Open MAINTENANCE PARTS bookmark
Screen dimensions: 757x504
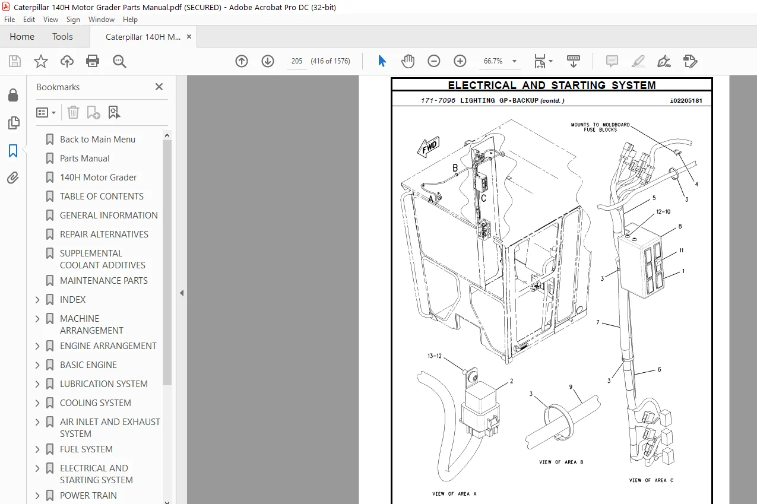(104, 281)
